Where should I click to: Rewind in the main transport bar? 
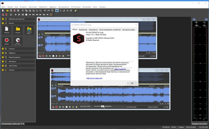coord(37,15)
